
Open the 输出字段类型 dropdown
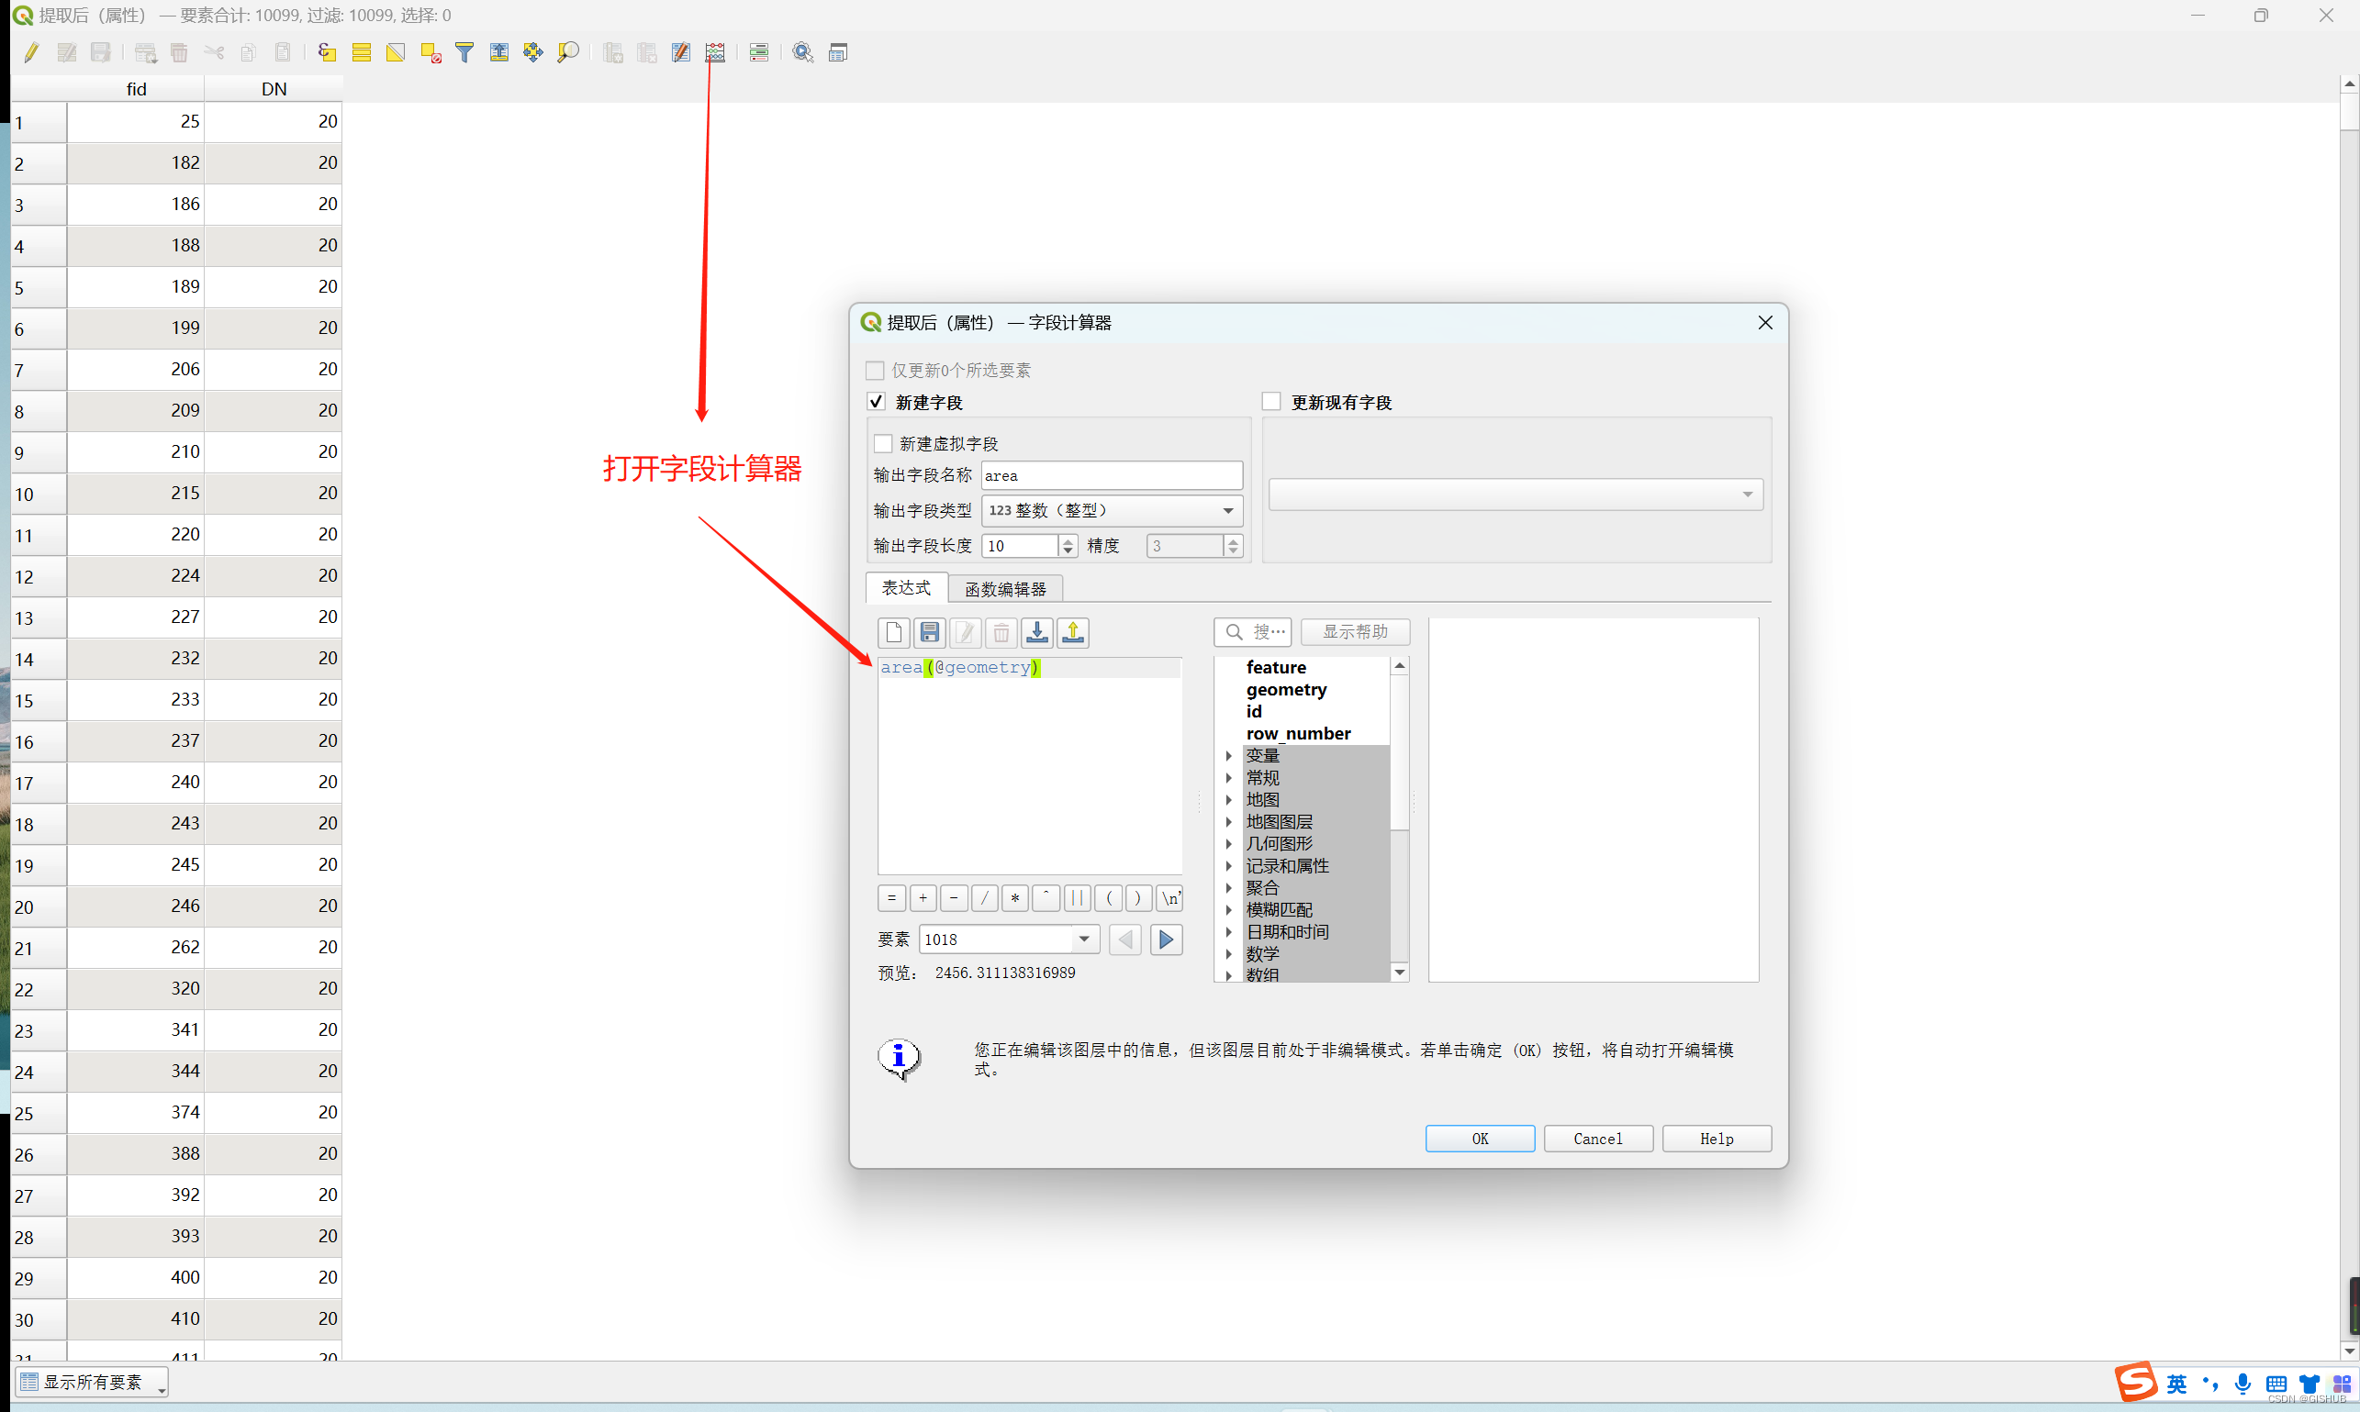(1111, 511)
